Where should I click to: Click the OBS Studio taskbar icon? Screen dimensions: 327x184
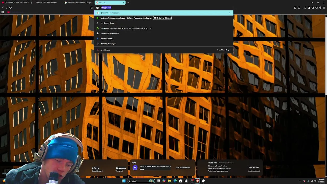192,181
